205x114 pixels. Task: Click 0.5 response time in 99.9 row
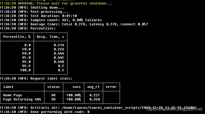[61, 66]
